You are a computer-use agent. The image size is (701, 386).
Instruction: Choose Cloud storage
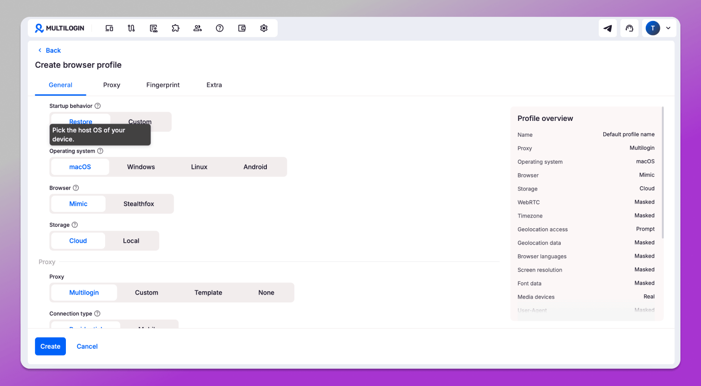(78, 241)
